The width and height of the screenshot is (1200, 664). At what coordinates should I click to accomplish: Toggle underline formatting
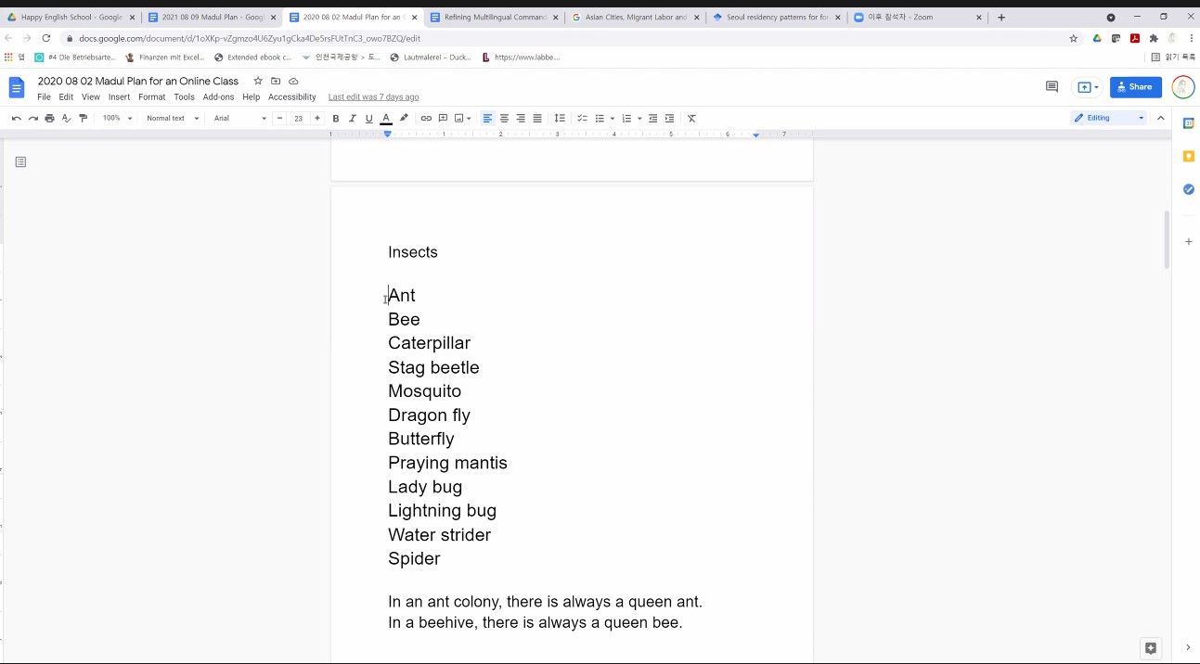tap(369, 119)
